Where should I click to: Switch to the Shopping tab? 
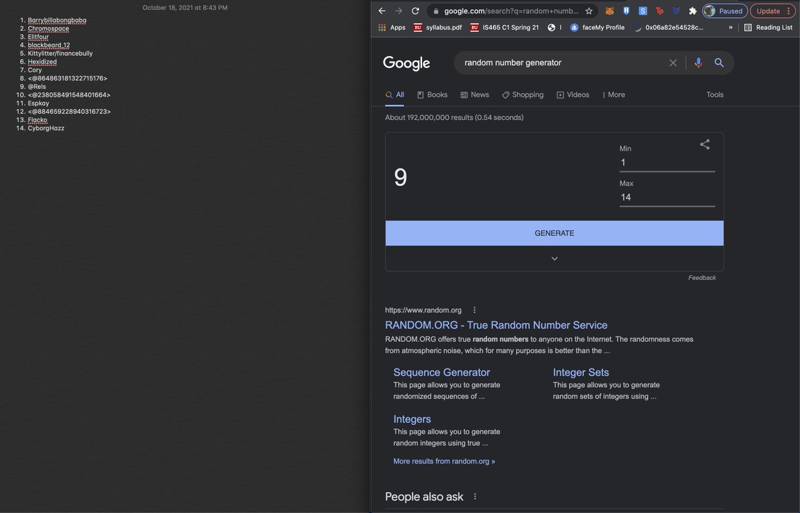click(x=523, y=95)
